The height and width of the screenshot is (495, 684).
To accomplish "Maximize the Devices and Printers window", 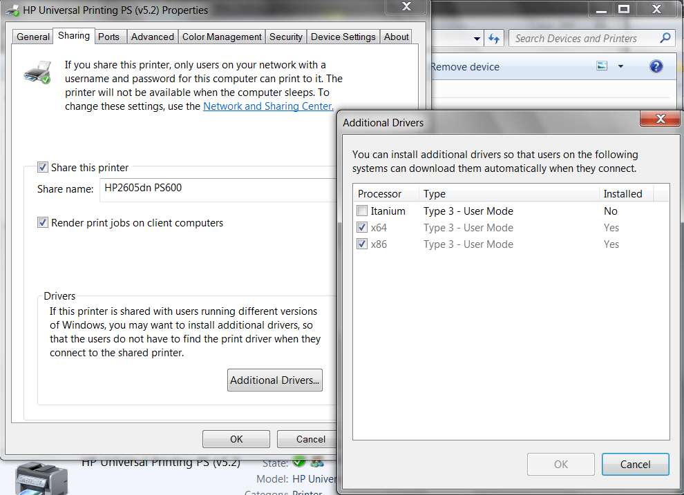I will click(x=624, y=9).
